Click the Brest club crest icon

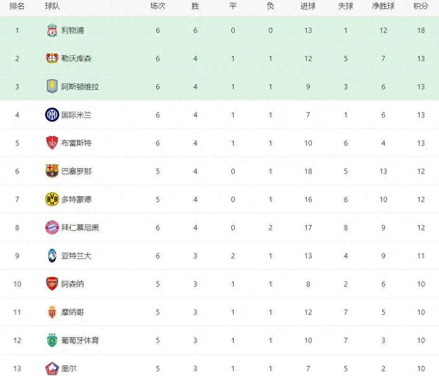[52, 143]
